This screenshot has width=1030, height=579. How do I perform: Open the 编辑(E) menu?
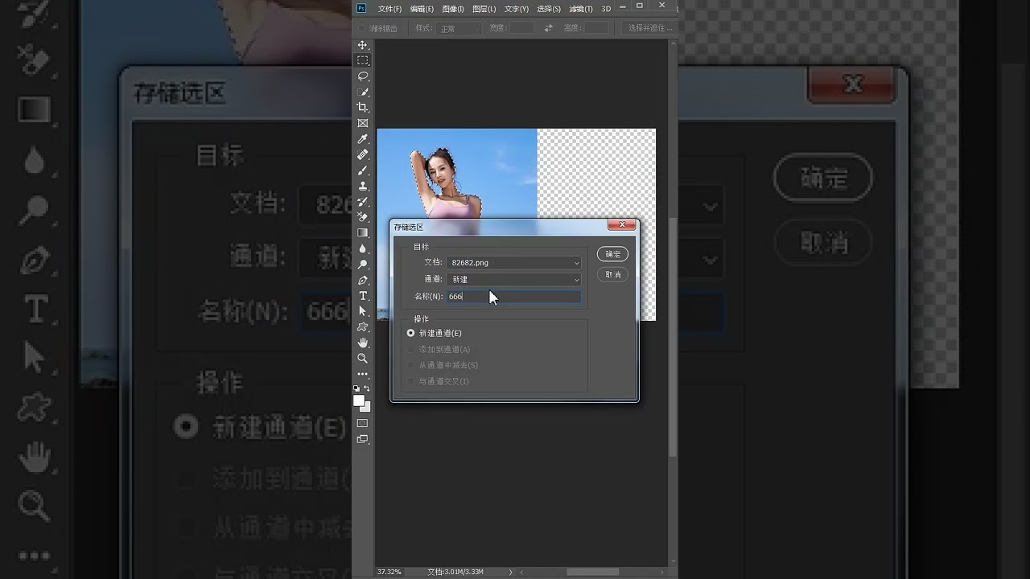[x=422, y=9]
